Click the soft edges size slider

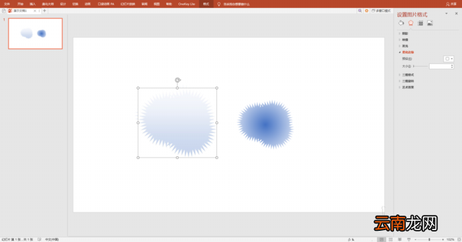pos(420,66)
